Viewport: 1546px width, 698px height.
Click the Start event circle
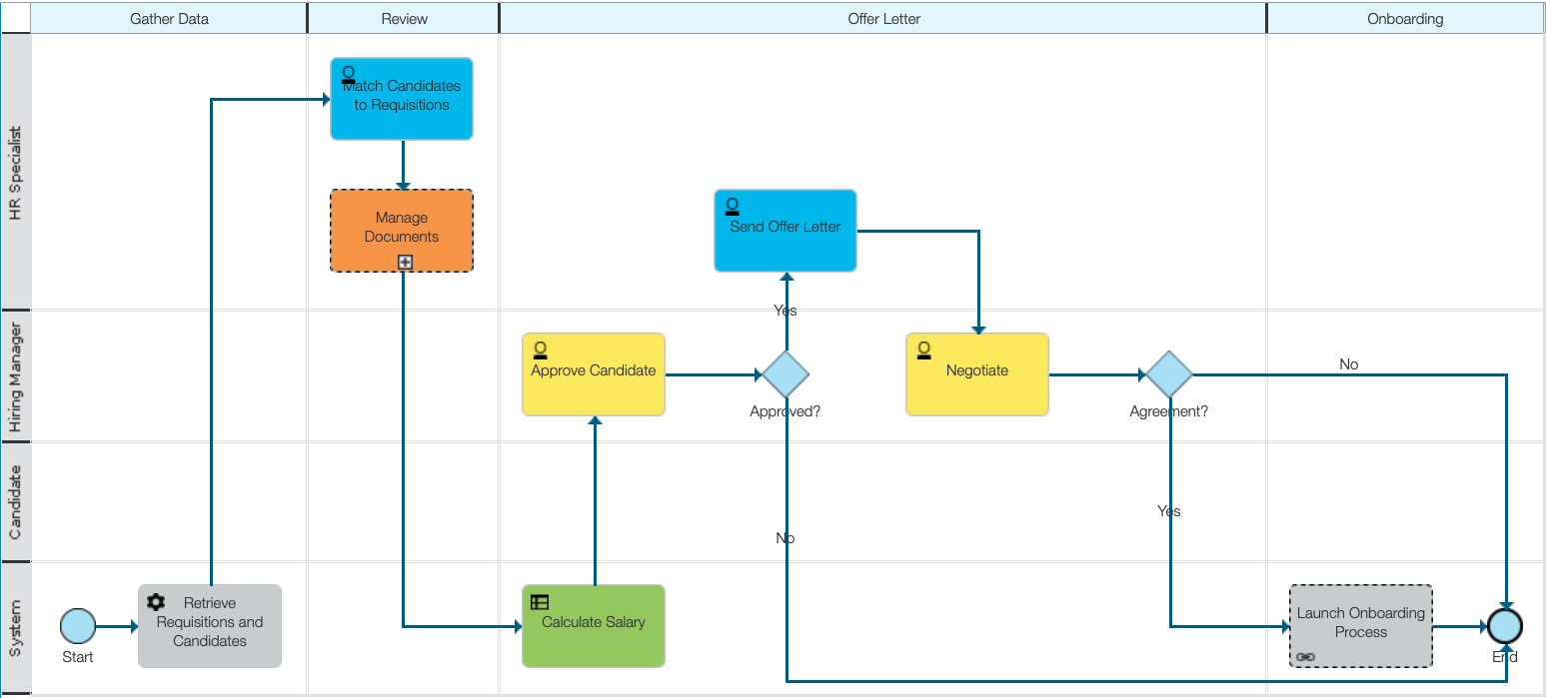(78, 626)
